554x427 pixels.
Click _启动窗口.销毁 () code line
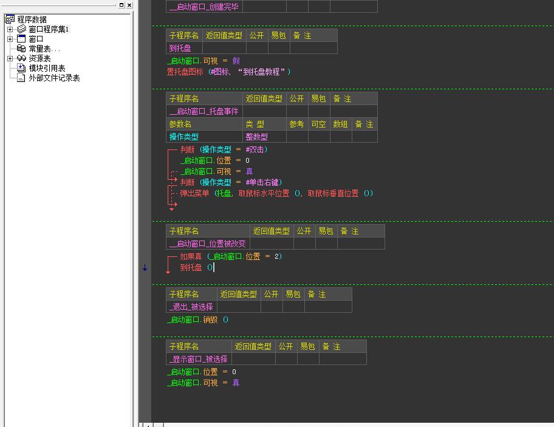point(197,319)
